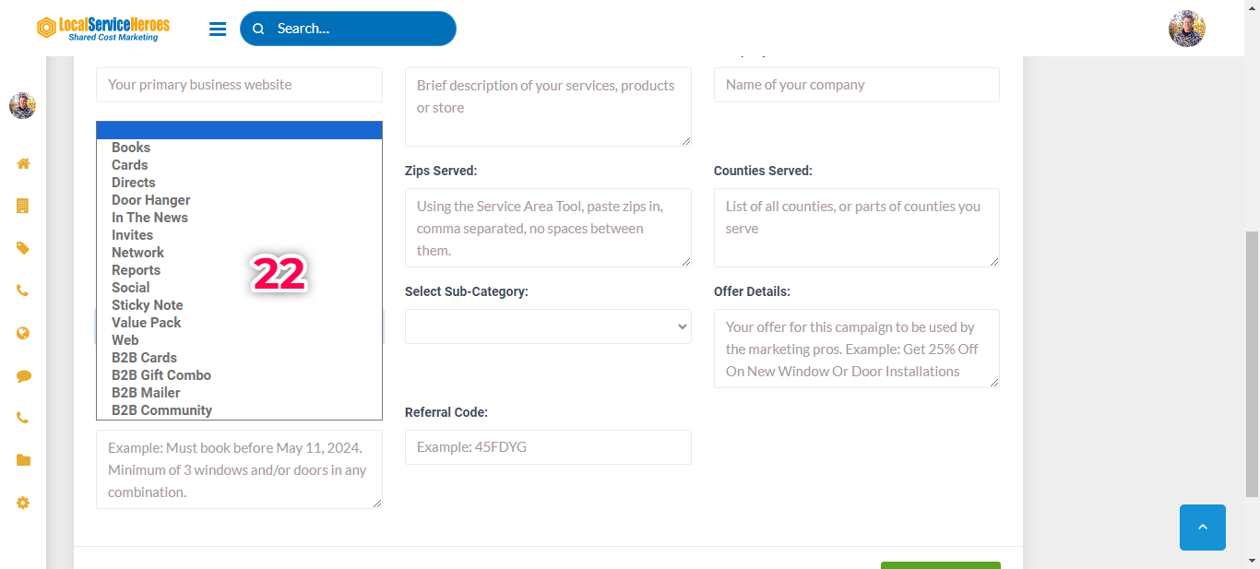
Task: Open the tag icon in sidebar
Action: pyautogui.click(x=23, y=248)
